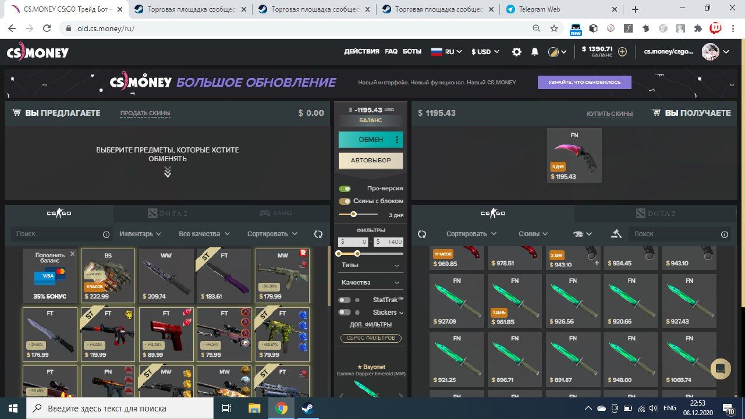Open the ДЕЙСТВИЯ menu
The width and height of the screenshot is (745, 419).
[361, 51]
